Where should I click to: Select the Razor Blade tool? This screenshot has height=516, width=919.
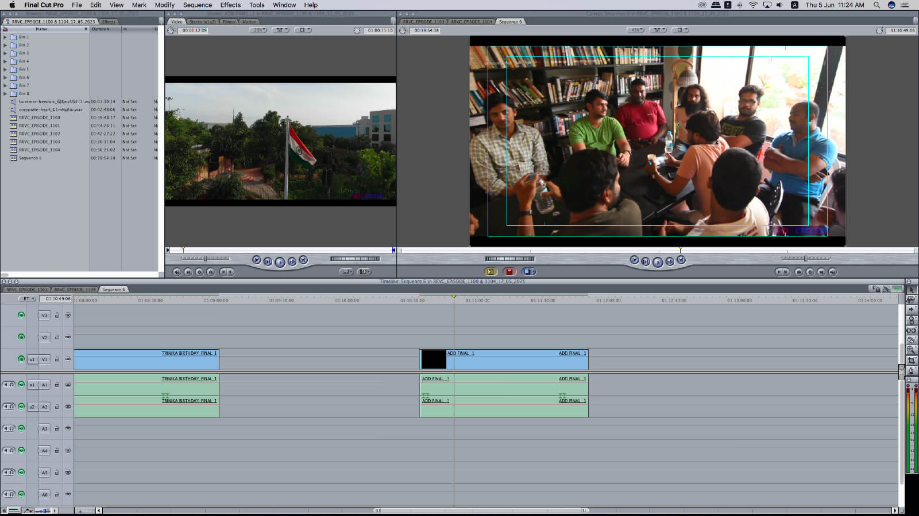pyautogui.click(x=912, y=340)
